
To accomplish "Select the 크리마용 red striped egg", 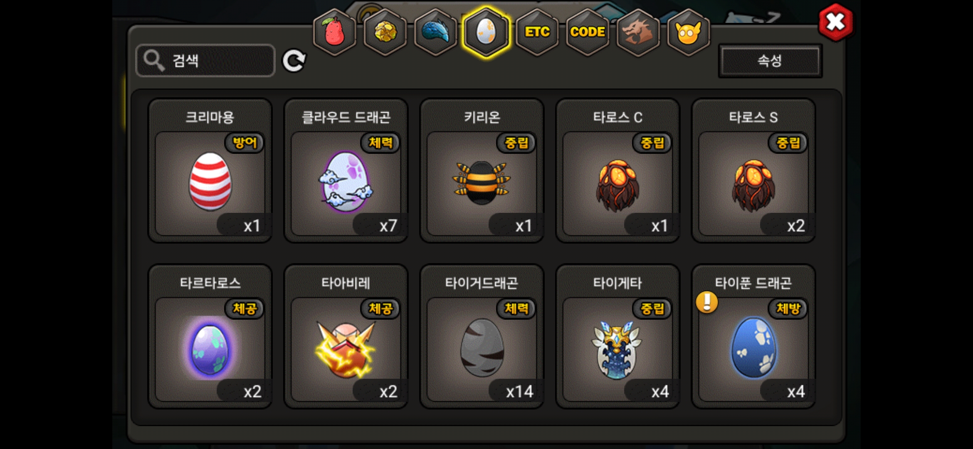I will [210, 170].
